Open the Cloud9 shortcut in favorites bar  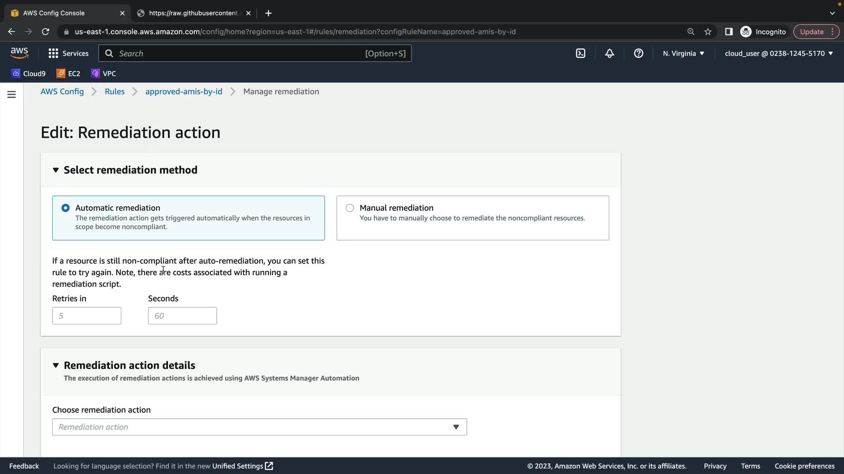(x=29, y=73)
